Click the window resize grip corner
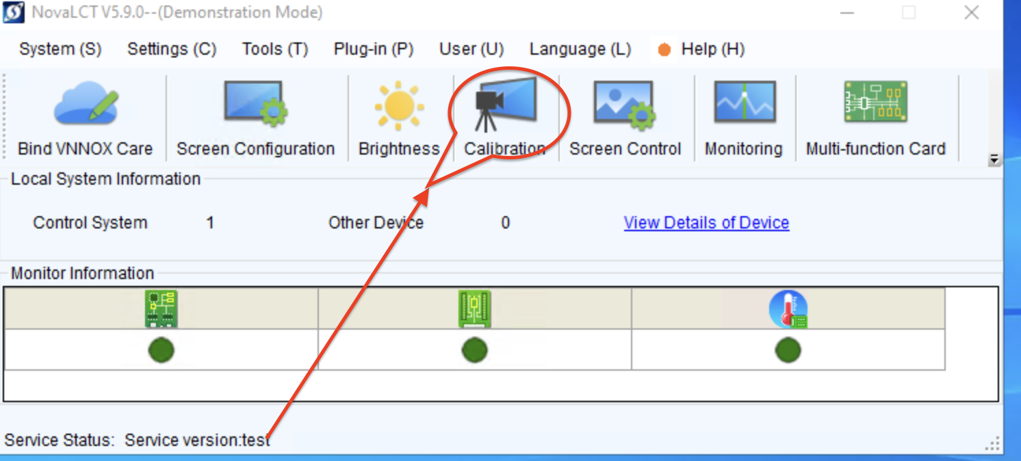The height and width of the screenshot is (461, 1021). click(x=994, y=445)
